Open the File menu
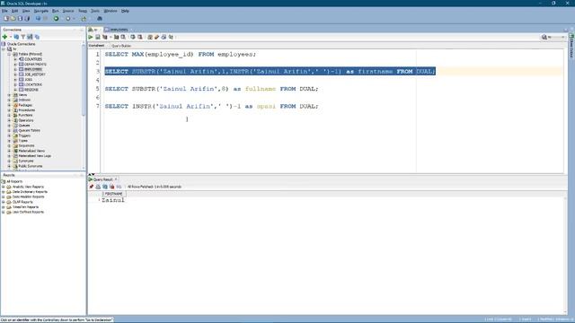This screenshot has height=323, width=575. (4, 11)
